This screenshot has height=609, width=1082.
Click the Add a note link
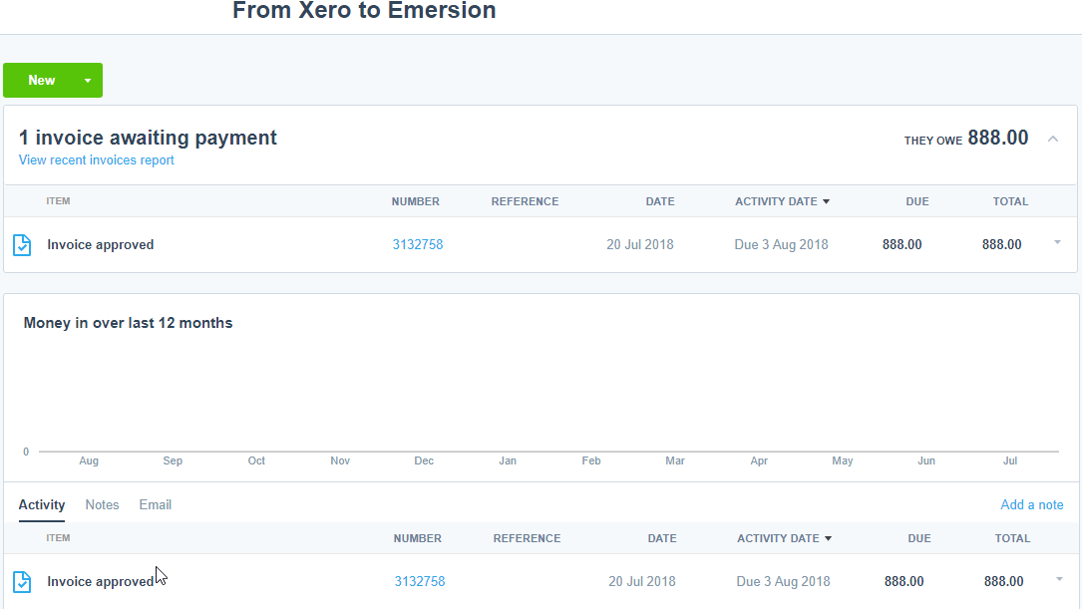click(1031, 505)
